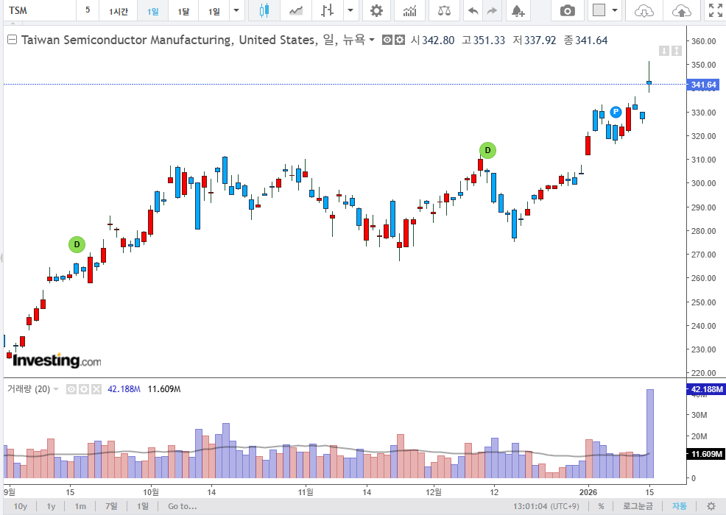Expand the time interval dropdown arrow
The image size is (726, 515).
pos(236,11)
